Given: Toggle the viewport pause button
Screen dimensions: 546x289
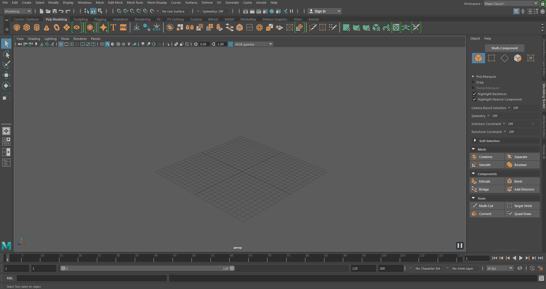Looking at the screenshot, I should click(460, 245).
